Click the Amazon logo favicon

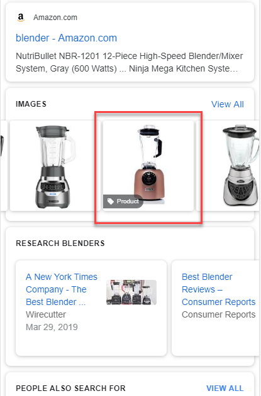click(x=21, y=18)
